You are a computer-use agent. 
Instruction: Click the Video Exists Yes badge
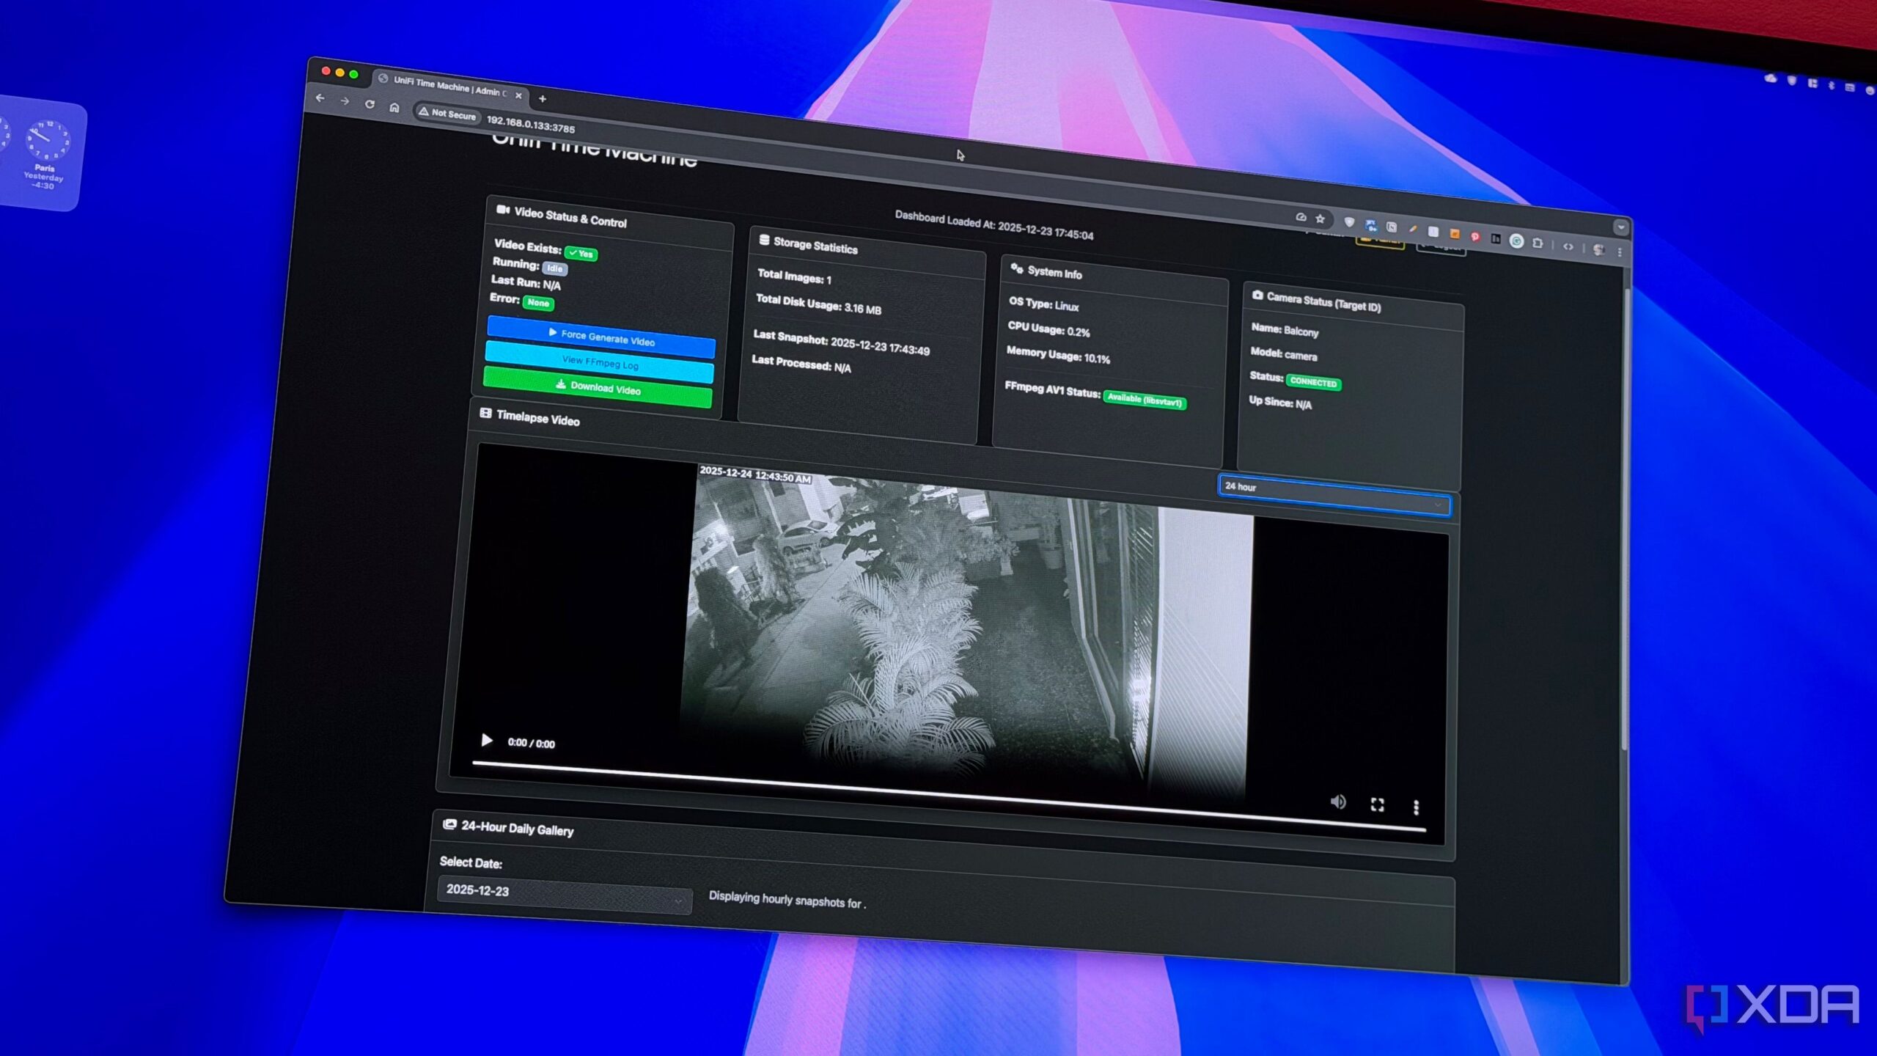[x=582, y=254]
